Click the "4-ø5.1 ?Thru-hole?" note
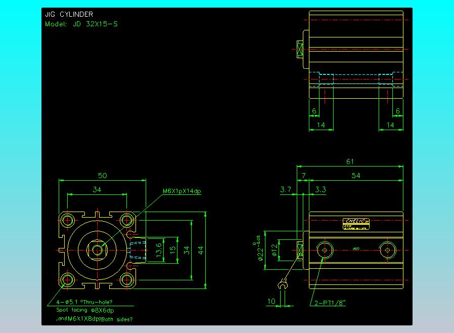The image size is (454, 333). (84, 302)
